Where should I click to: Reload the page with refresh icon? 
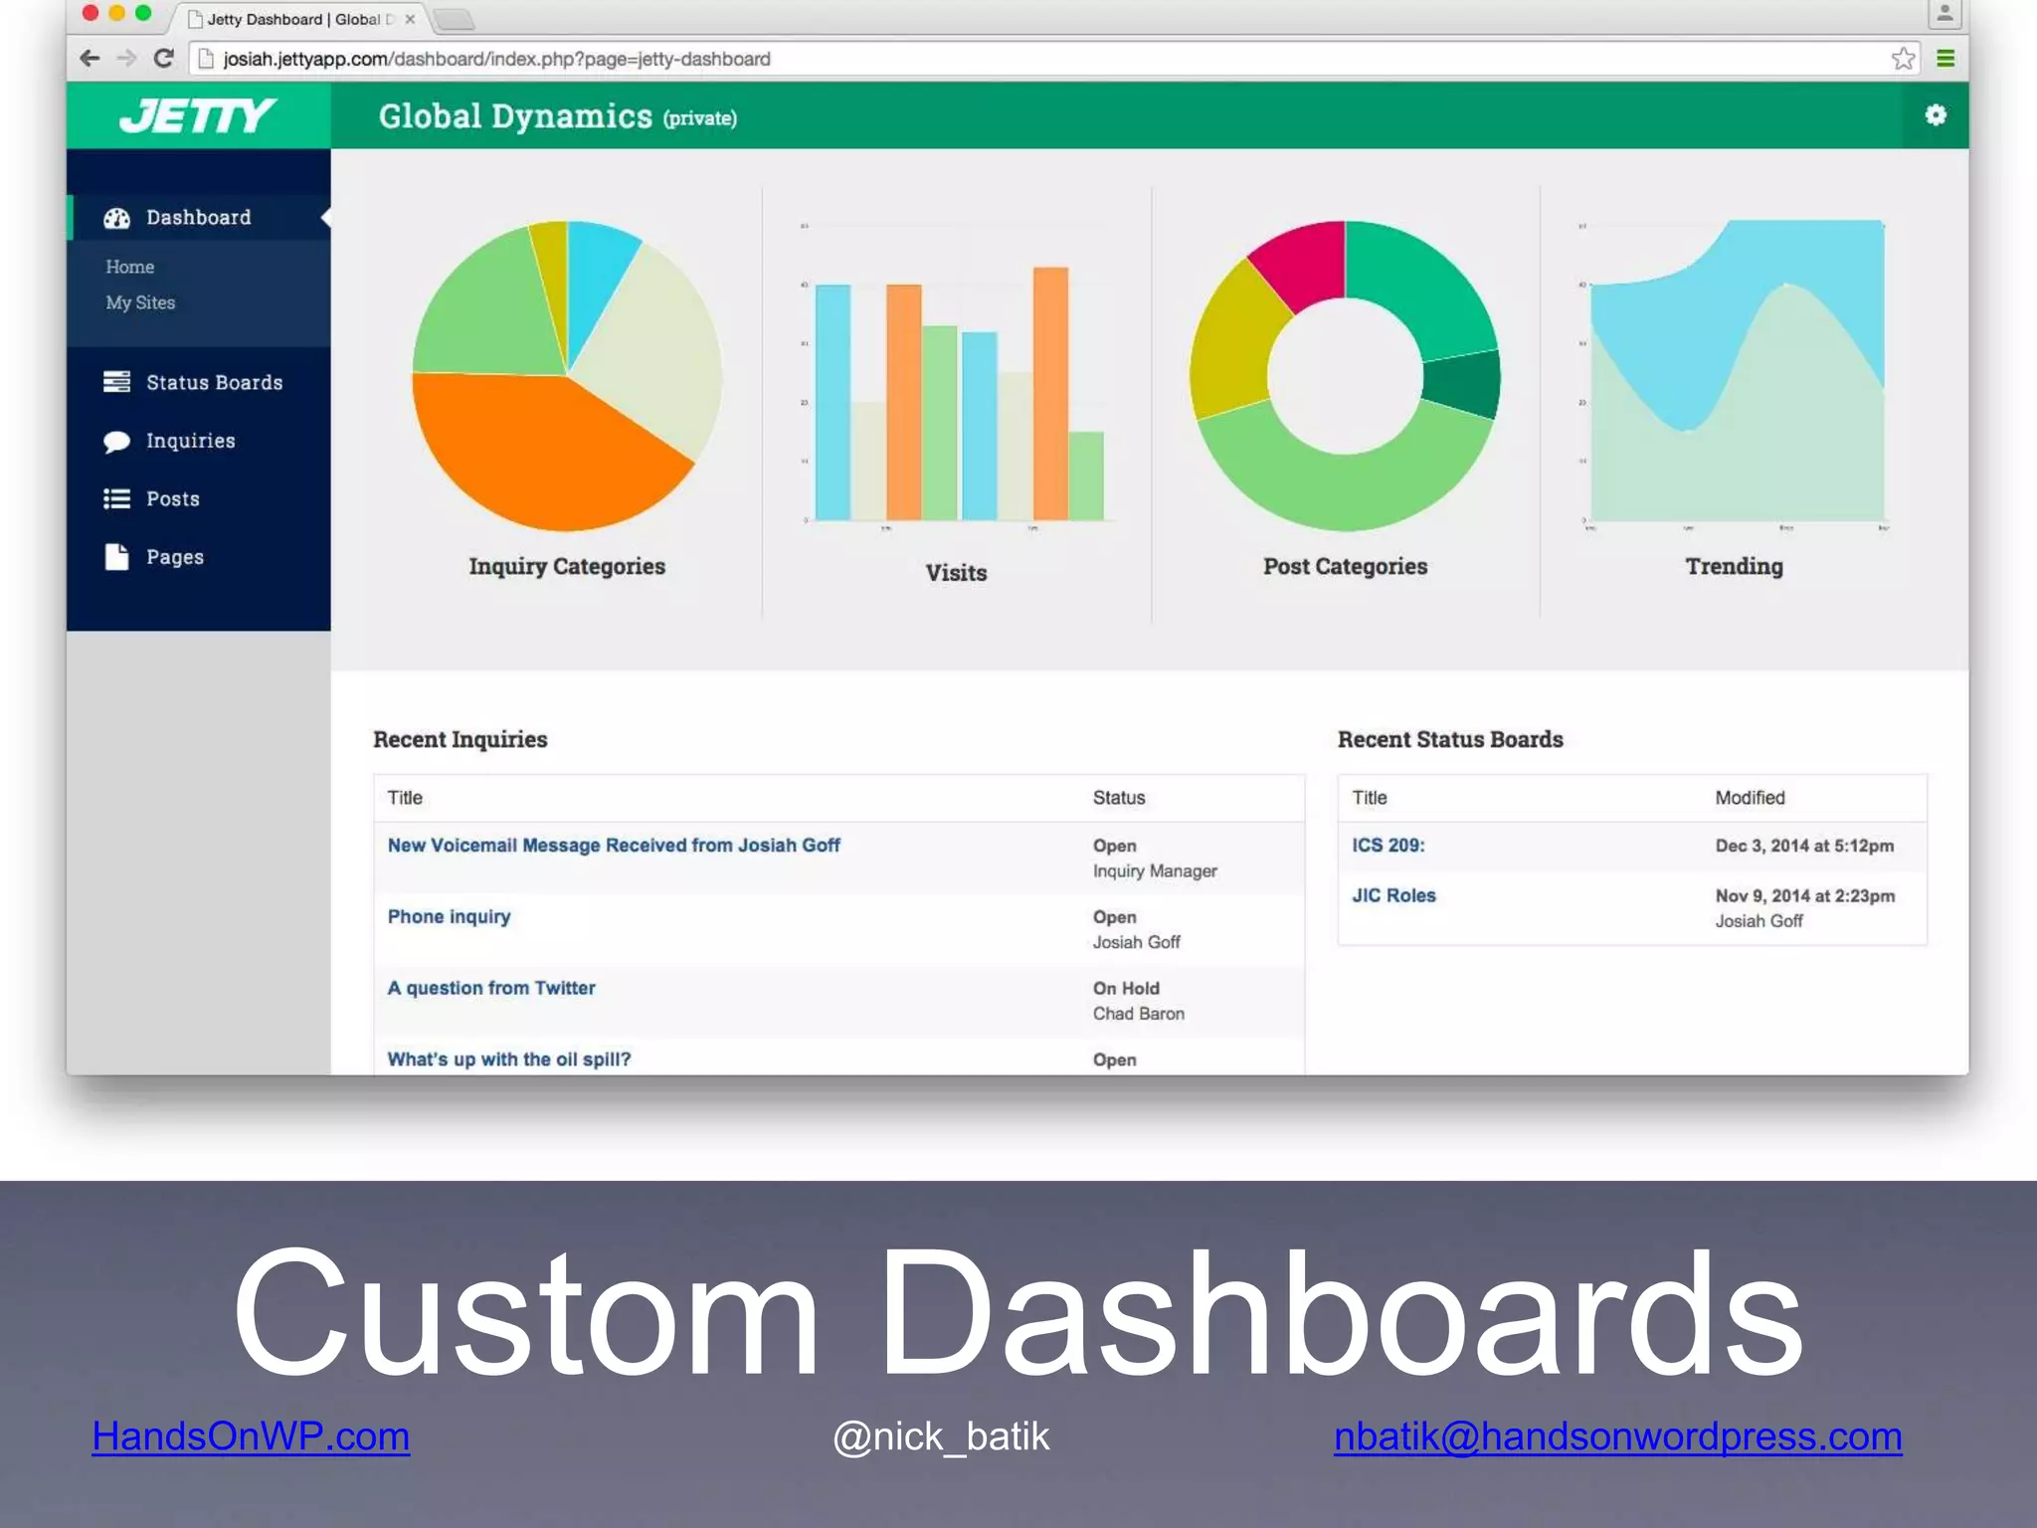pyautogui.click(x=164, y=59)
